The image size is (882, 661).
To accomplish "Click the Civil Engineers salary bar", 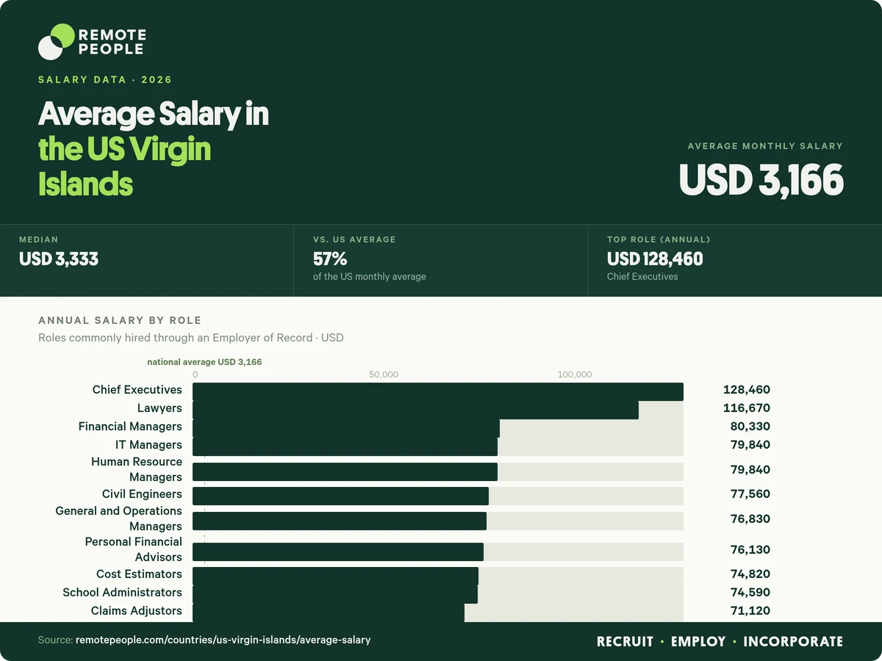I will click(x=340, y=496).
